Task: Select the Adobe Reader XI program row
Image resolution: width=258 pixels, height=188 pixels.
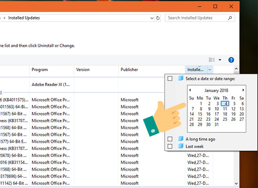Action: (x=82, y=85)
